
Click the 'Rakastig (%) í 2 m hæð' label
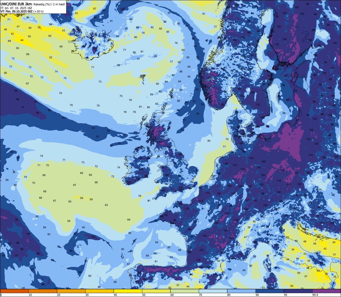[x=49, y=4]
